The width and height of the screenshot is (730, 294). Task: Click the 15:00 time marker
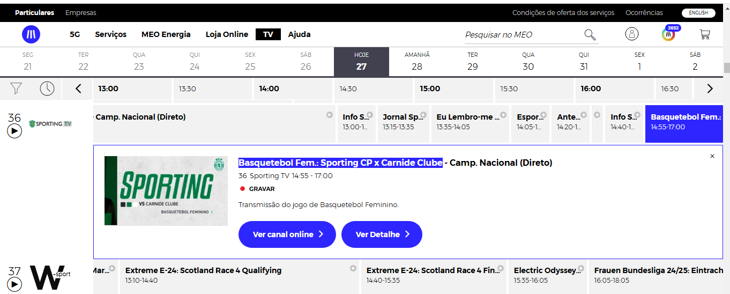(x=454, y=89)
